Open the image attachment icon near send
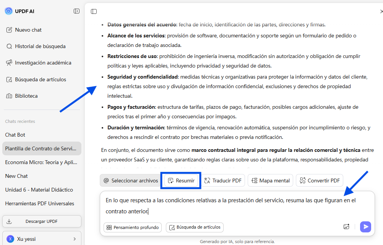 click(x=346, y=227)
